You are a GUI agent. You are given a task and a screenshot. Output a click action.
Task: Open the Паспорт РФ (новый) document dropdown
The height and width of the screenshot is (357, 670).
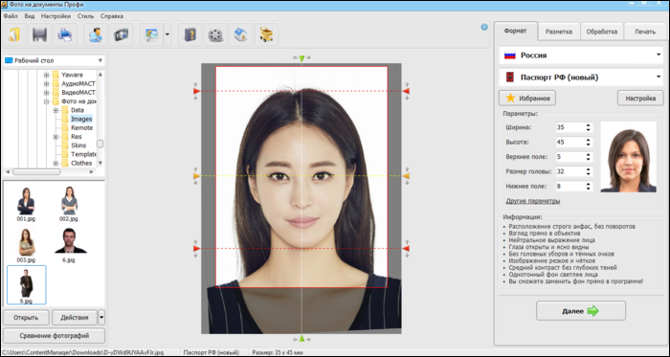click(x=581, y=78)
